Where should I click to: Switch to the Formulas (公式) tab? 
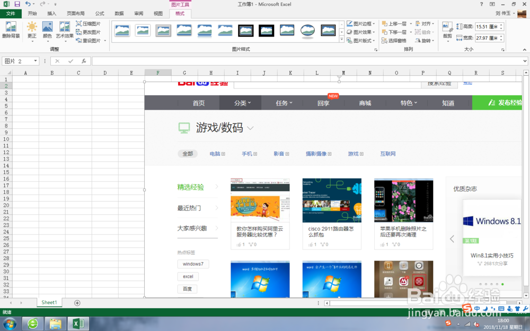click(100, 14)
